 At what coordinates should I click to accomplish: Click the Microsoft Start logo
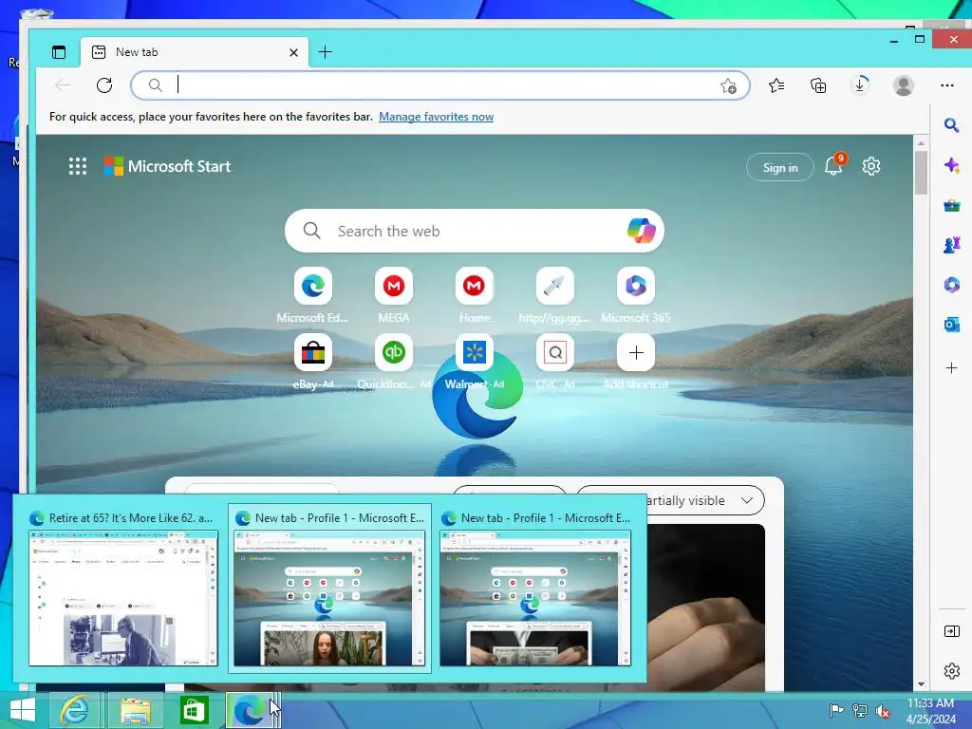pyautogui.click(x=167, y=166)
